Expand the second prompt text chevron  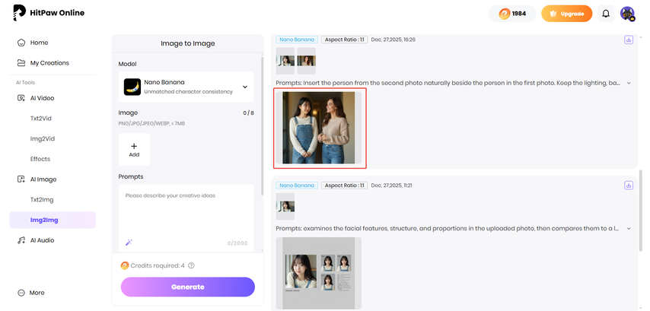click(629, 227)
